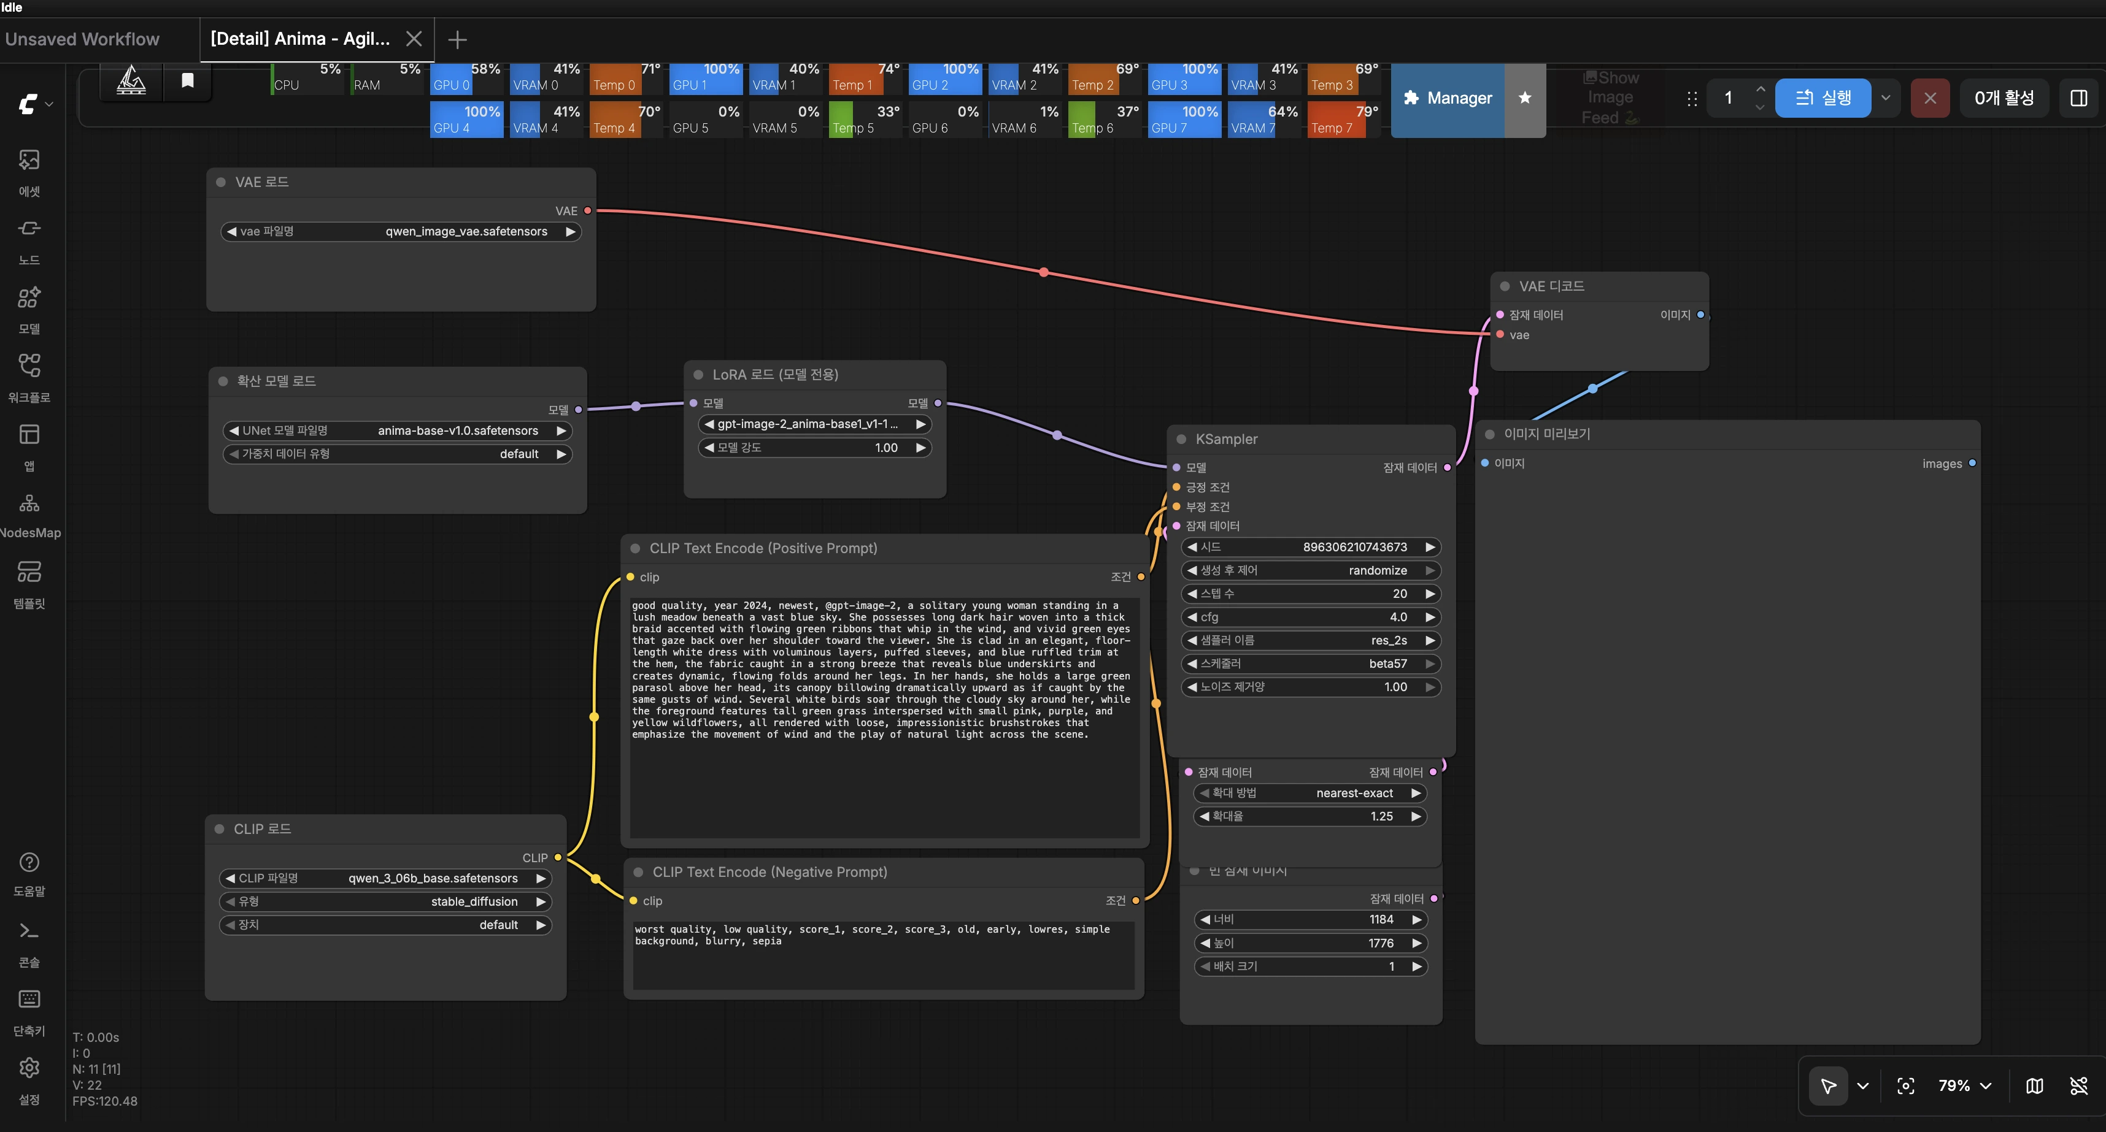Open 설정 settings with the gear icon
Viewport: 2106px width, 1132px height.
pyautogui.click(x=29, y=1081)
